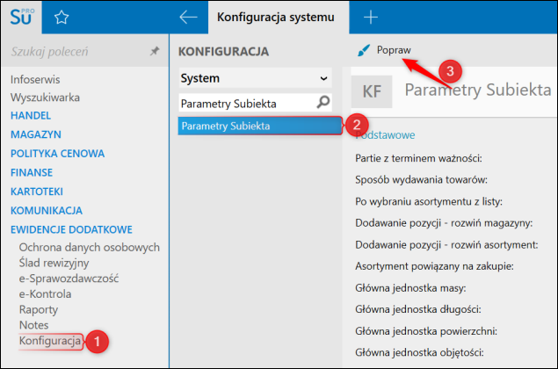Open the System dropdown
This screenshot has height=369, width=558.
pos(255,78)
